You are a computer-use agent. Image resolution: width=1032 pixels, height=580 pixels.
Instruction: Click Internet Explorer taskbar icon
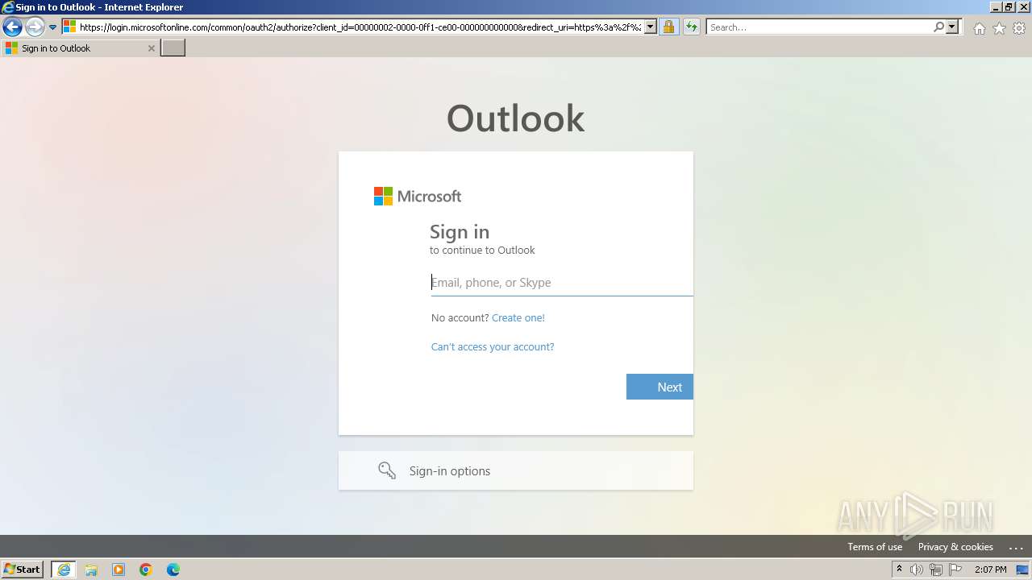coord(64,570)
